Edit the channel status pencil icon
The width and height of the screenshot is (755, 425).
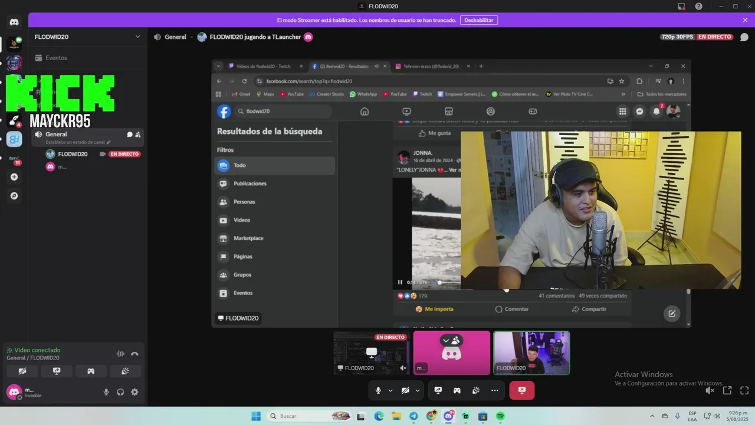point(109,142)
